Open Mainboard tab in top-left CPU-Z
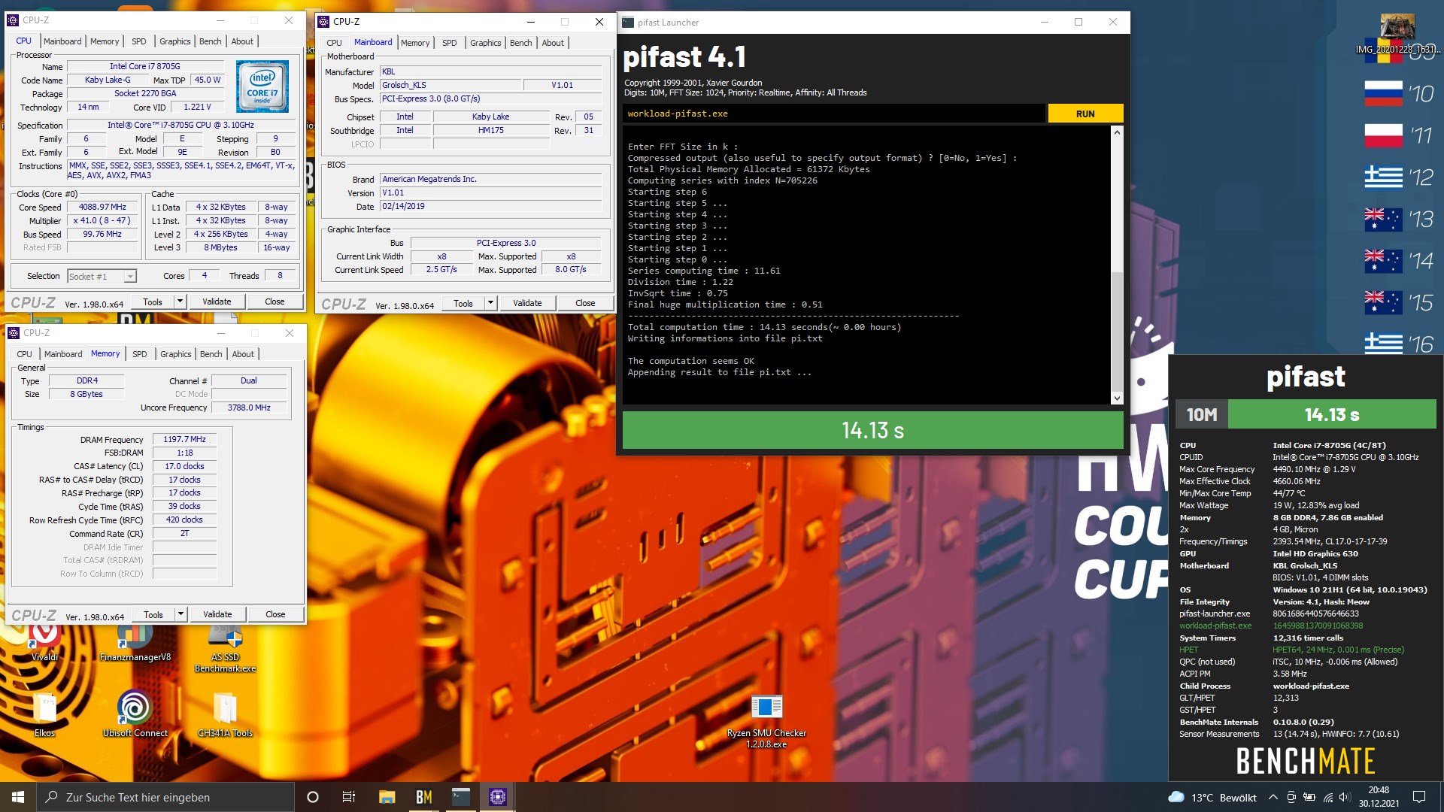 [x=62, y=41]
